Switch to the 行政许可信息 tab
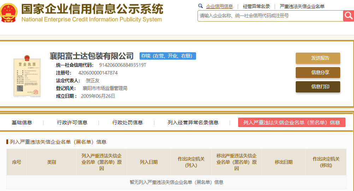This screenshot has width=354, height=191. pyautogui.click(x=72, y=123)
